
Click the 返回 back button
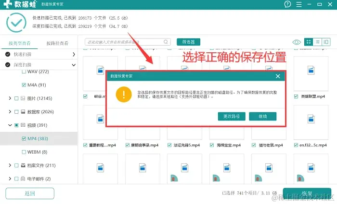[x=30, y=193]
